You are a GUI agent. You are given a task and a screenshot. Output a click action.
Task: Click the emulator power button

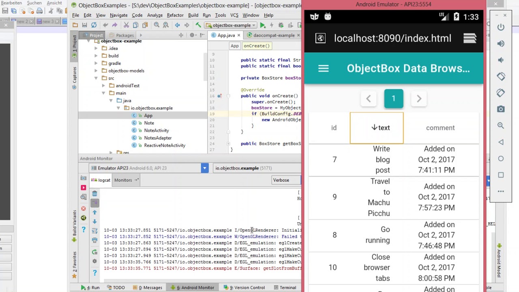(501, 27)
